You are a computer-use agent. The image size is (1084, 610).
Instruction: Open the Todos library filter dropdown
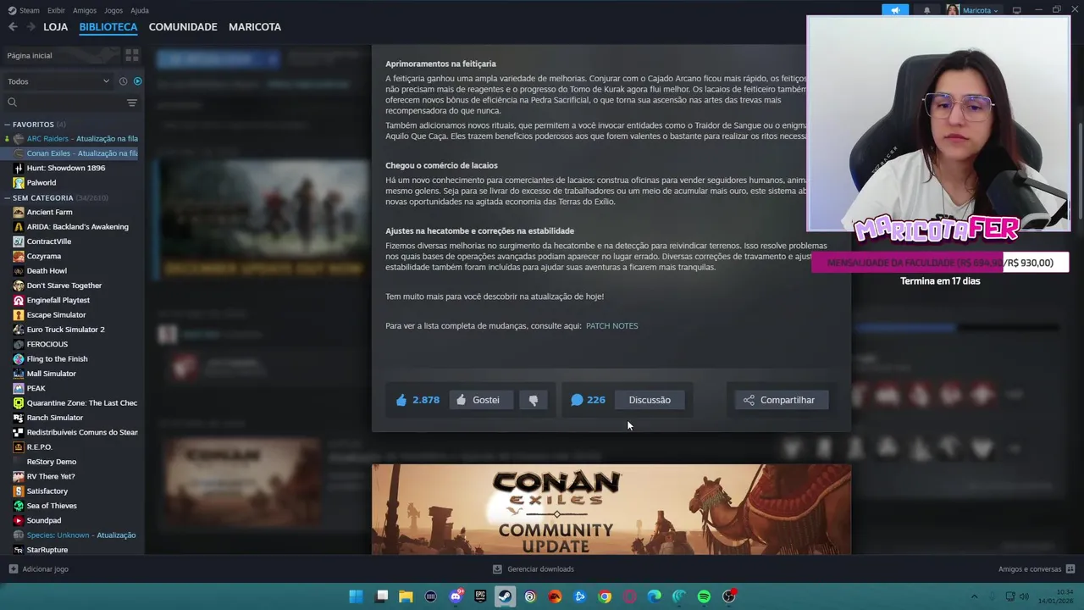(58, 81)
